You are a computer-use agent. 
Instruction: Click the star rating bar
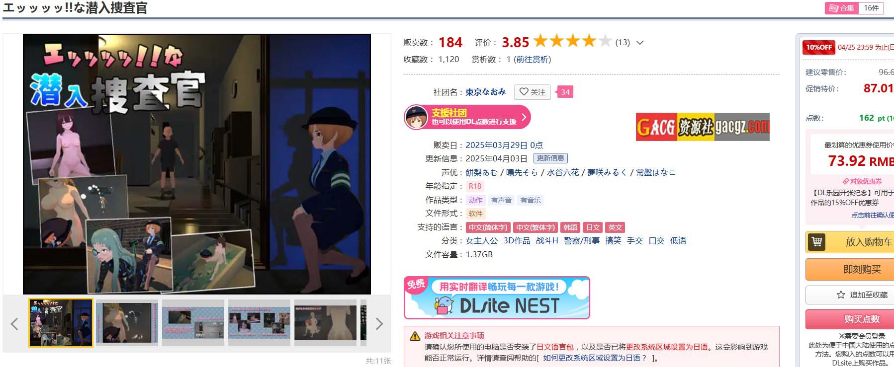(572, 41)
